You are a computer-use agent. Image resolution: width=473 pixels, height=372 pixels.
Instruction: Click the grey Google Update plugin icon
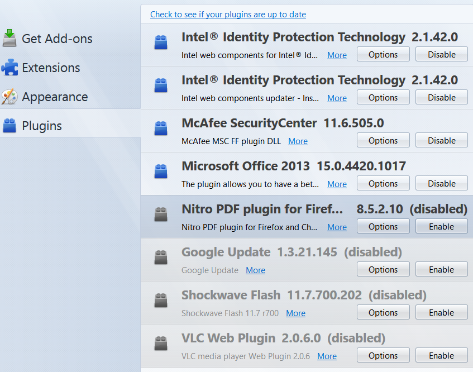(161, 257)
